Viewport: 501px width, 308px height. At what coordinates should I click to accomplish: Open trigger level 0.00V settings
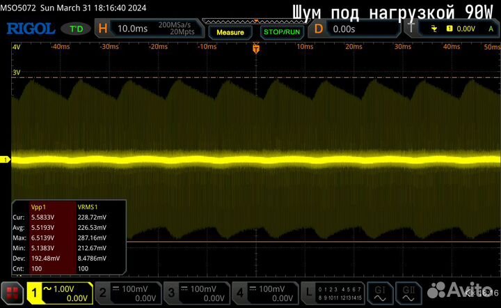[460, 29]
